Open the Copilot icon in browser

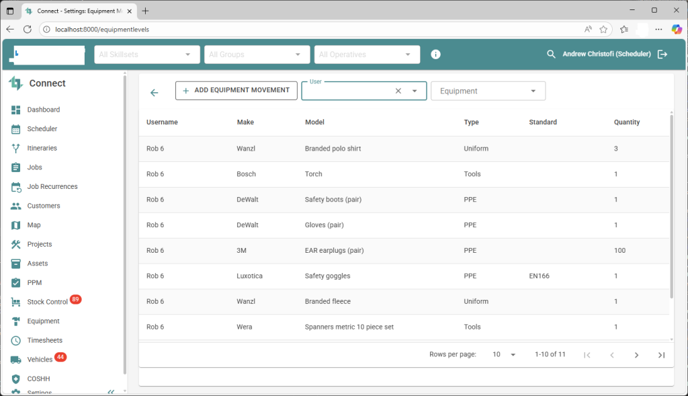click(677, 30)
